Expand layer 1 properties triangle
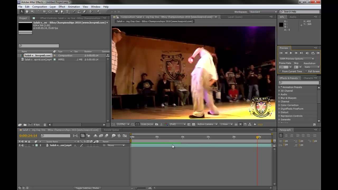Screen dimensions: 338x190 click(33, 145)
